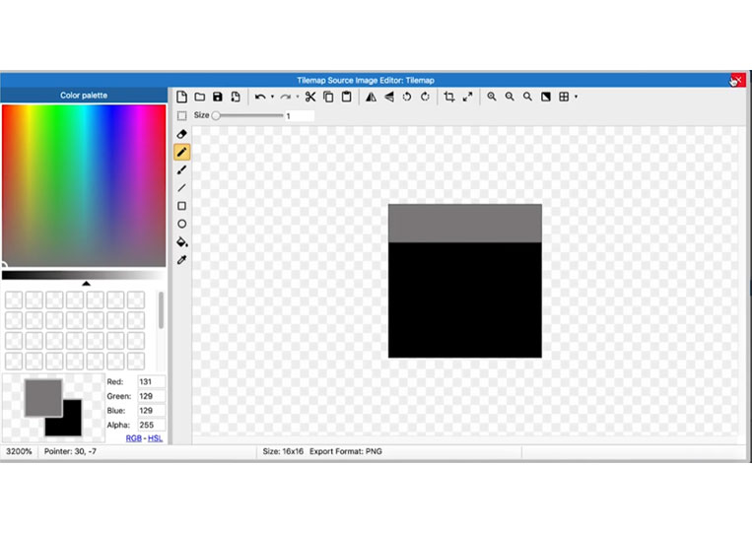The height and width of the screenshot is (533, 752).
Task: Flip the image vertically
Action: click(x=389, y=97)
